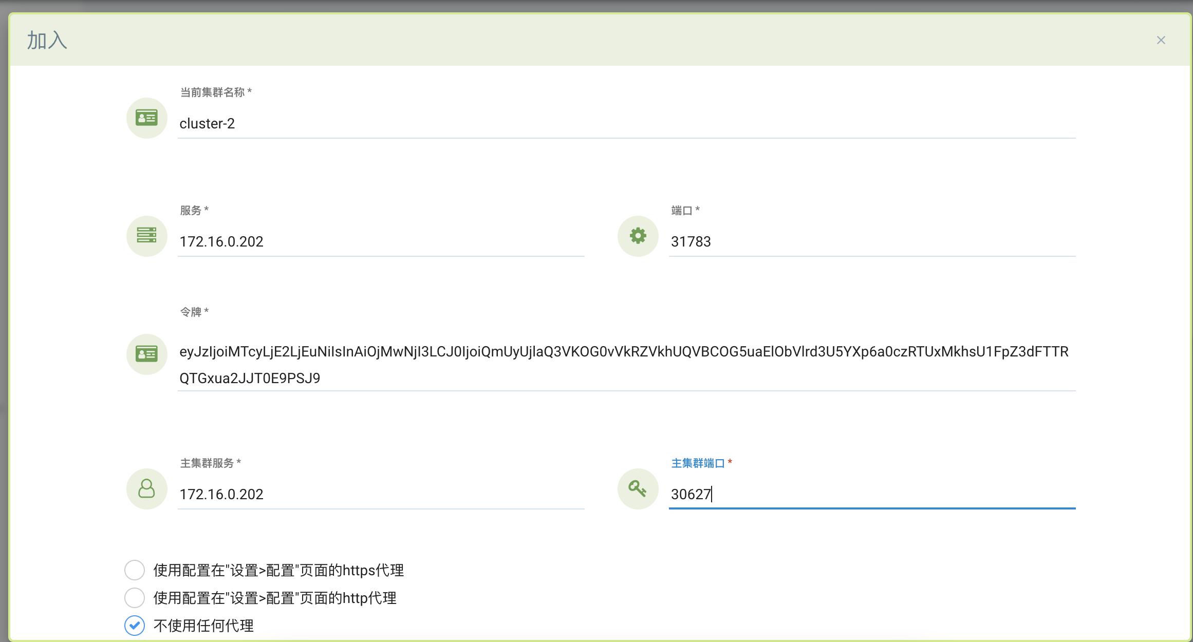This screenshot has height=642, width=1193.
Task: Click the join (加入) dialog title
Action: (x=47, y=40)
